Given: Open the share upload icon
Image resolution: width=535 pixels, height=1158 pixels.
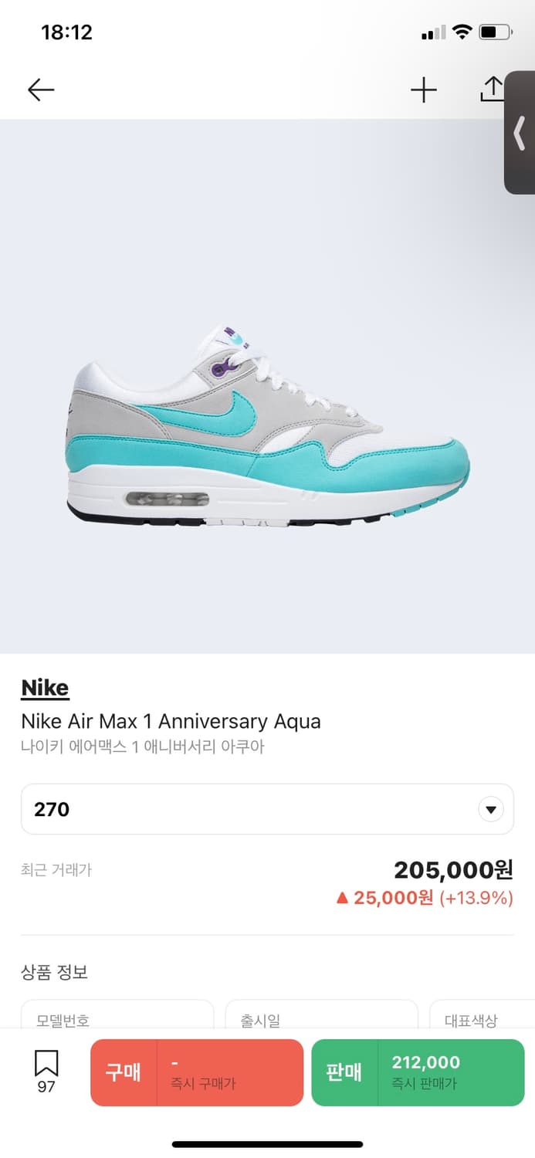Looking at the screenshot, I should click(x=492, y=89).
